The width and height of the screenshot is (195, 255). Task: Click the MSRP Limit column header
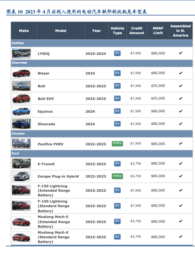click(x=158, y=31)
